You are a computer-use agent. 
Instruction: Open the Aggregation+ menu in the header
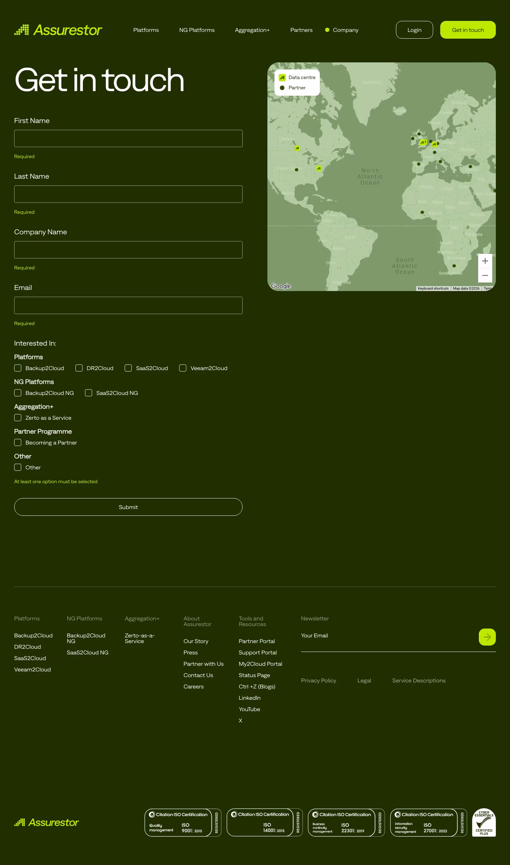tap(252, 30)
